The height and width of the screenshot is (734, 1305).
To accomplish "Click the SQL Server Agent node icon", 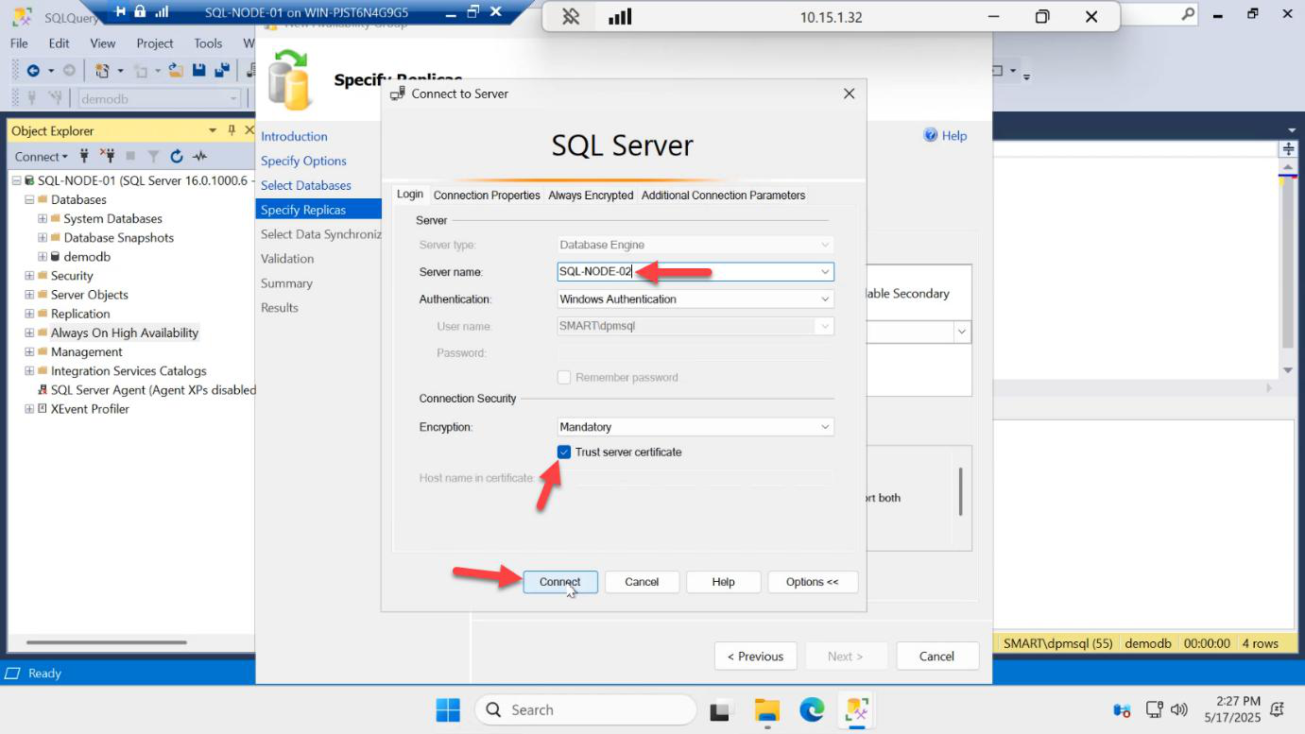I will (x=43, y=390).
